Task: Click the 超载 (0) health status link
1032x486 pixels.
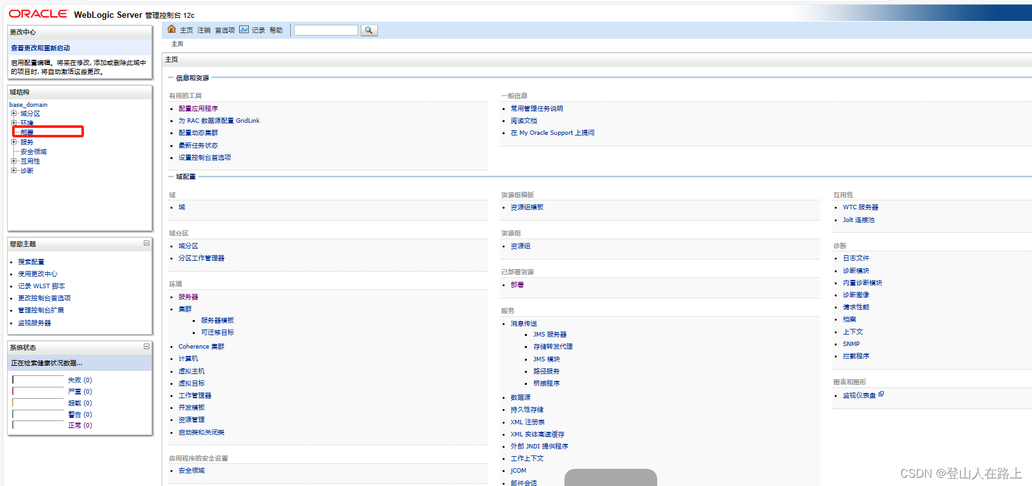Action: coord(80,403)
